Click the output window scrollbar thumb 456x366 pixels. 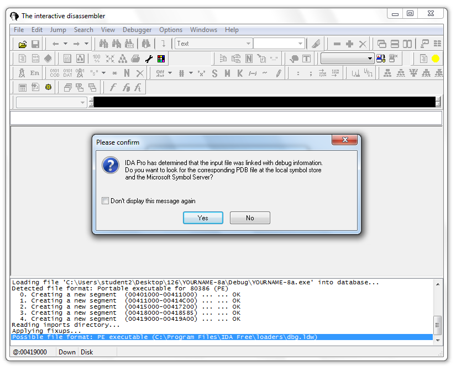437,325
